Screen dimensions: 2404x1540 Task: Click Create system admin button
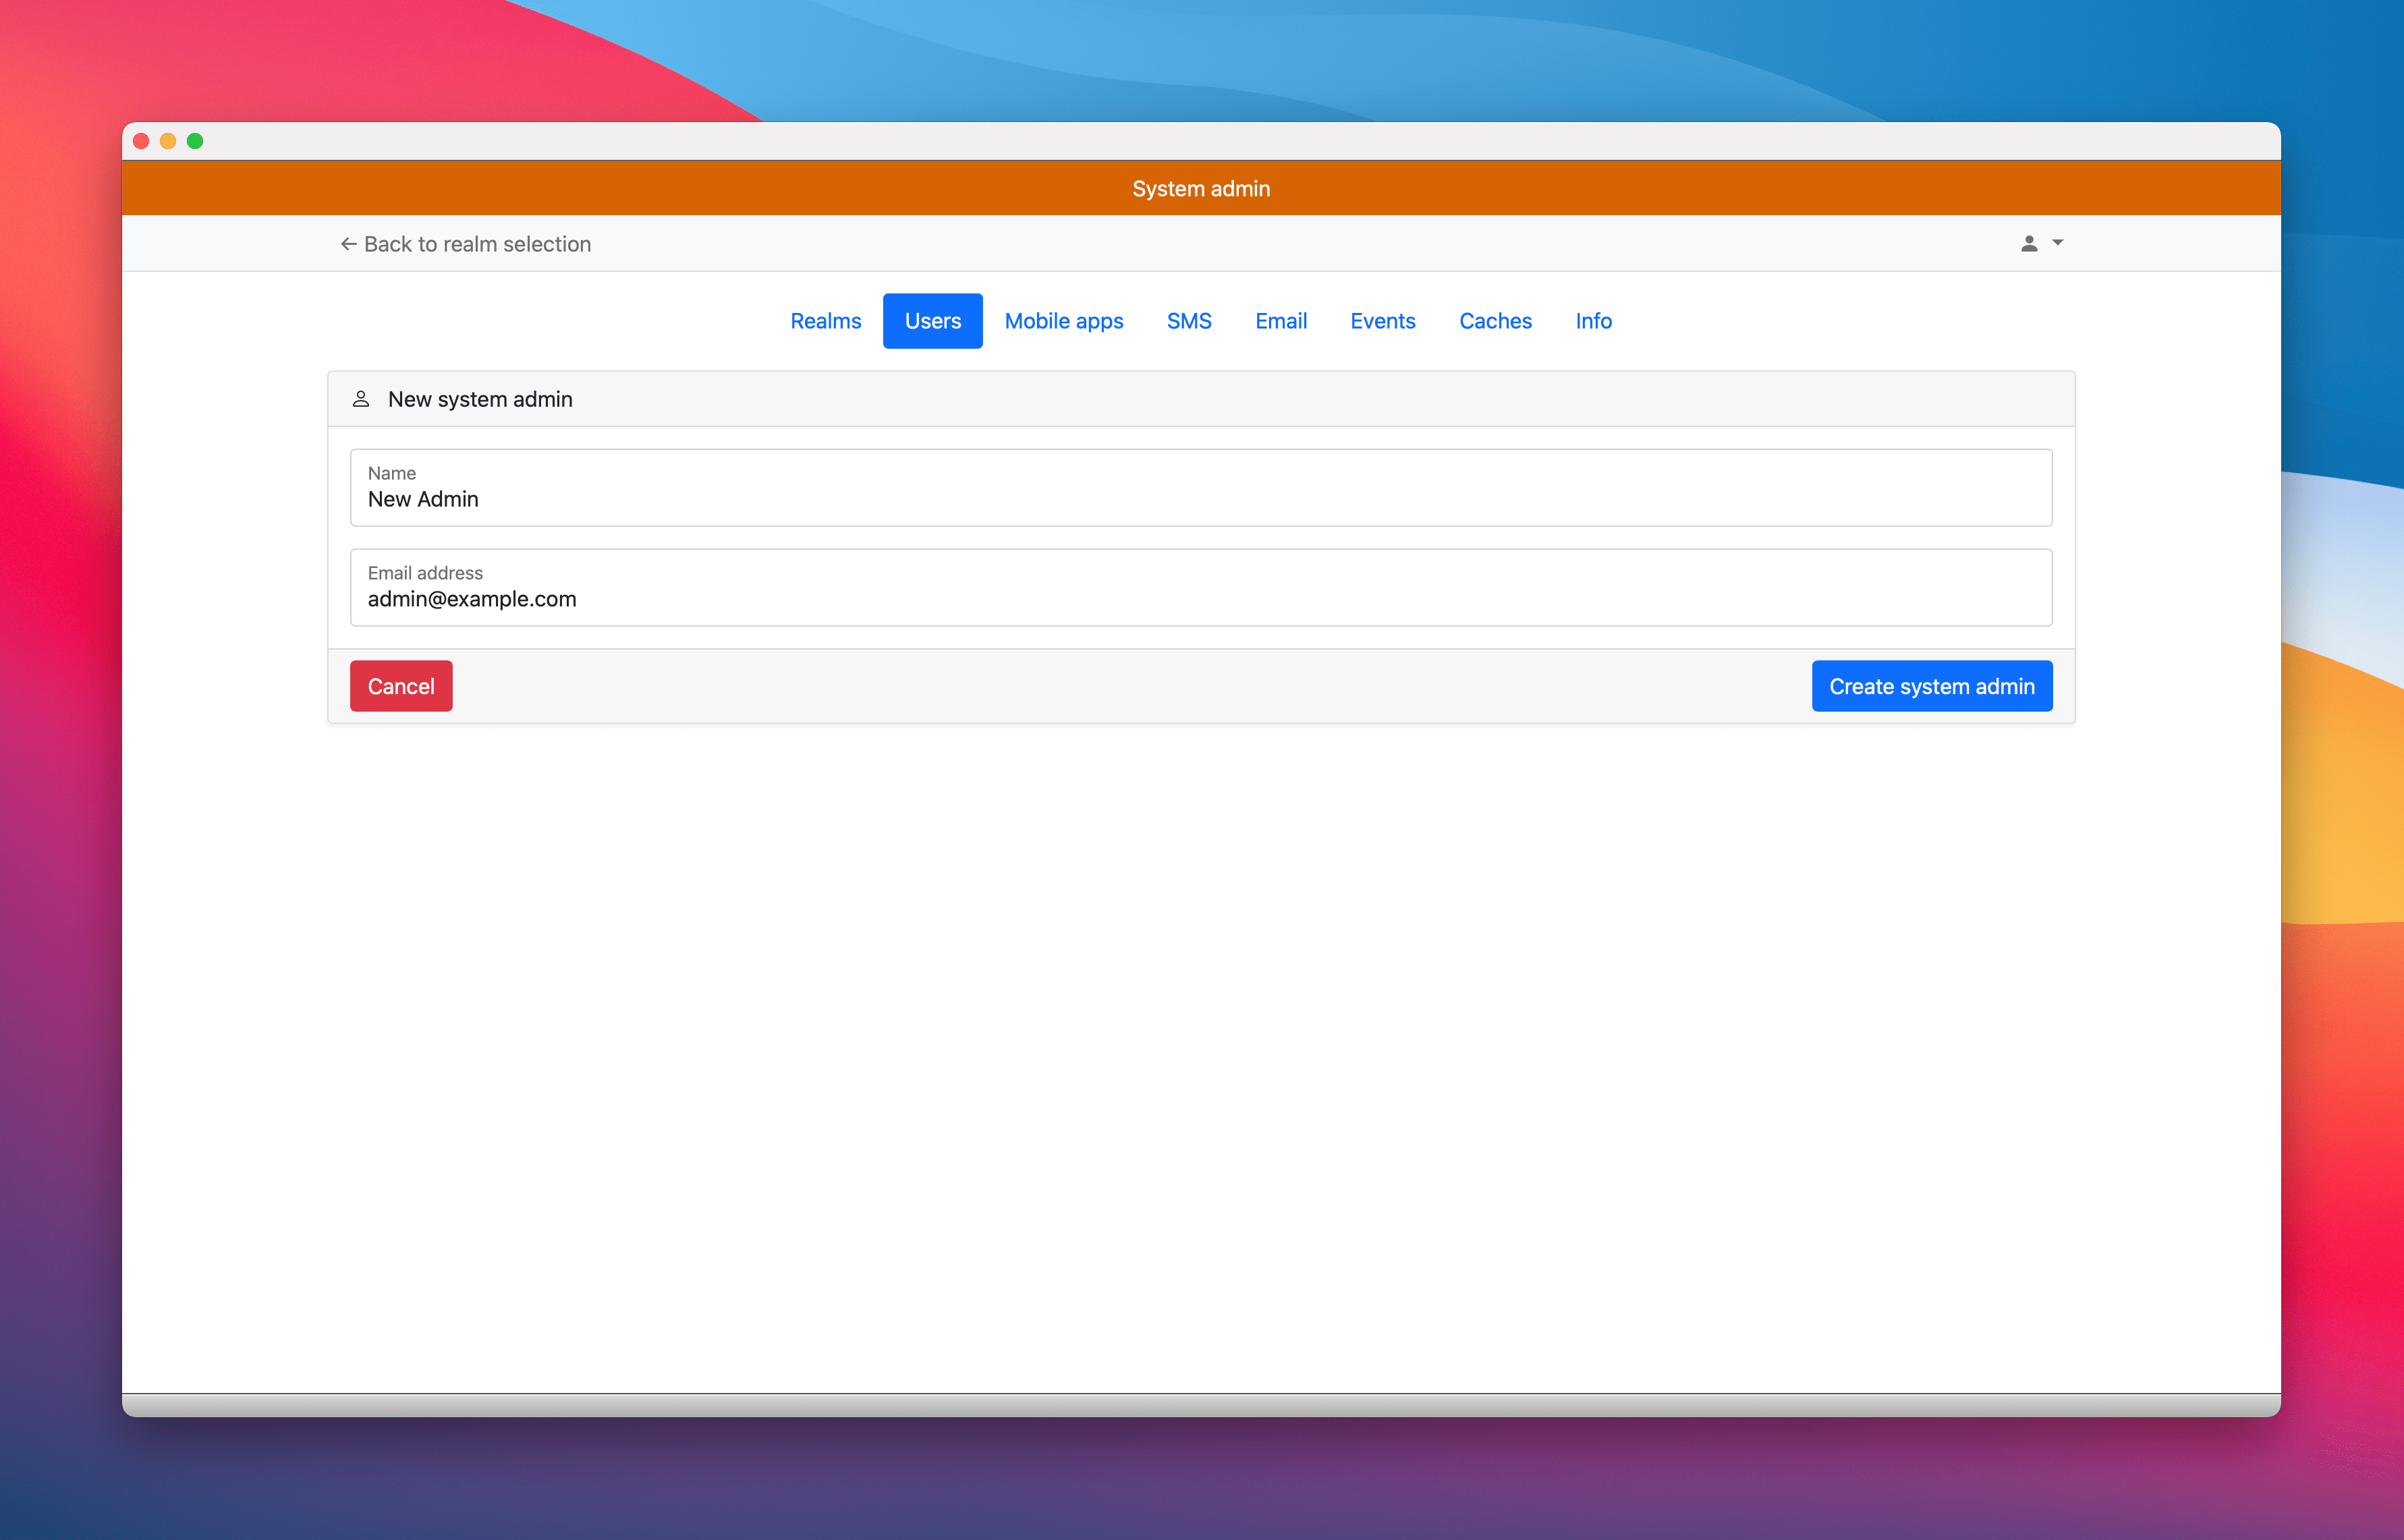point(1931,686)
